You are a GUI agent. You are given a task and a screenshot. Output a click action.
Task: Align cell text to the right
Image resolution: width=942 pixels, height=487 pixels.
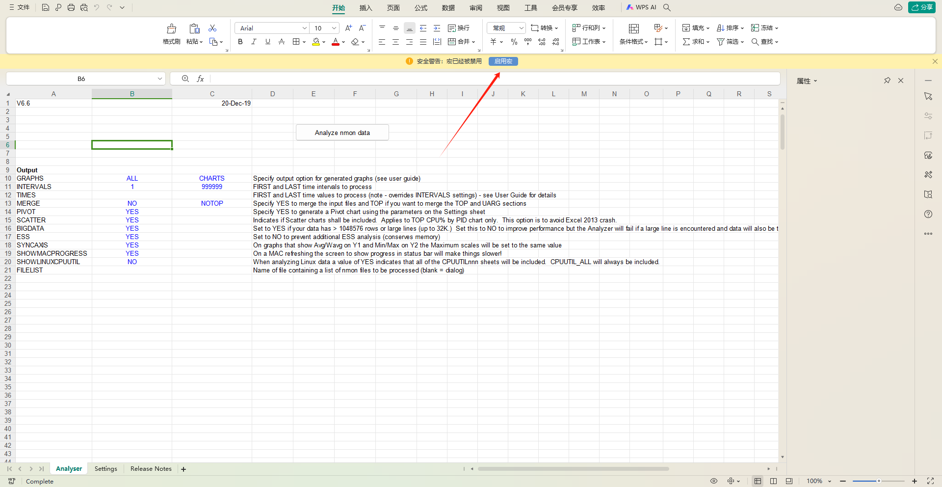(x=409, y=42)
